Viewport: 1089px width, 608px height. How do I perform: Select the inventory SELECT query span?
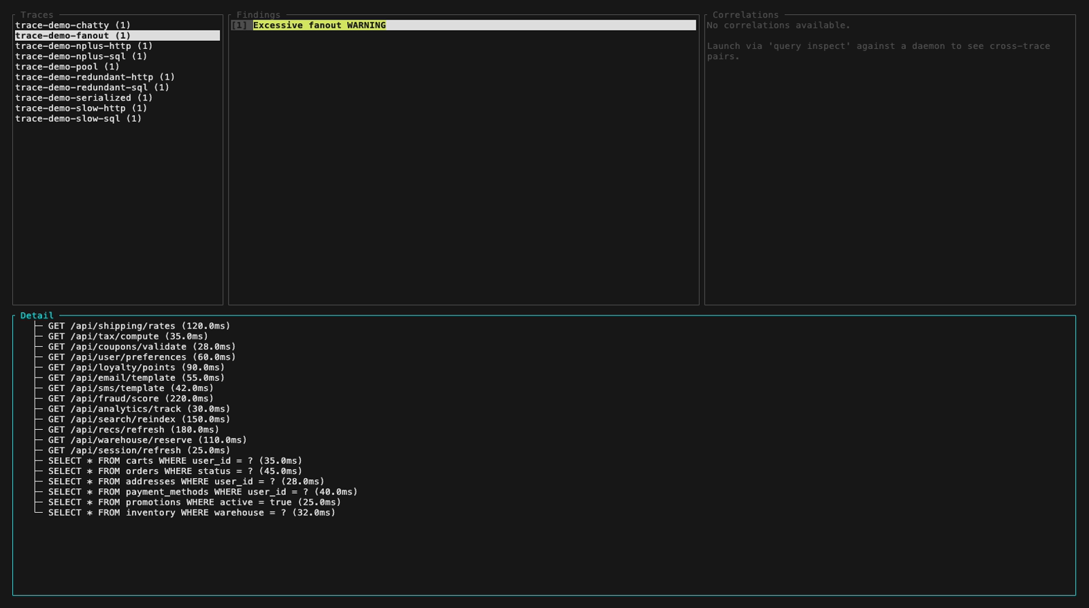(x=192, y=513)
